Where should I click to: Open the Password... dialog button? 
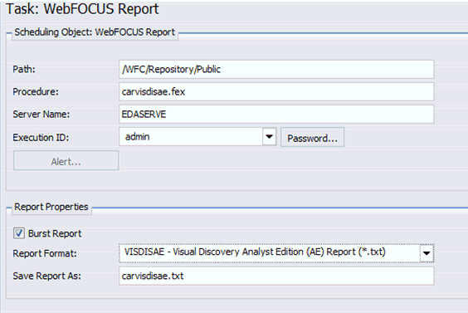click(312, 137)
